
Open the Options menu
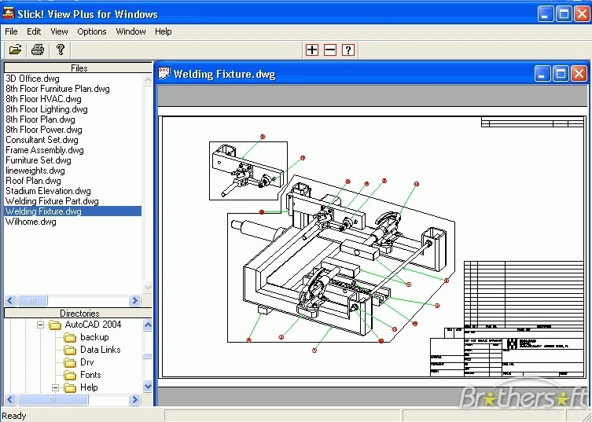[x=92, y=31]
